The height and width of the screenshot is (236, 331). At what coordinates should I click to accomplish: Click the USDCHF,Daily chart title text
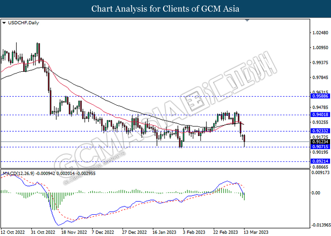coord(24,23)
